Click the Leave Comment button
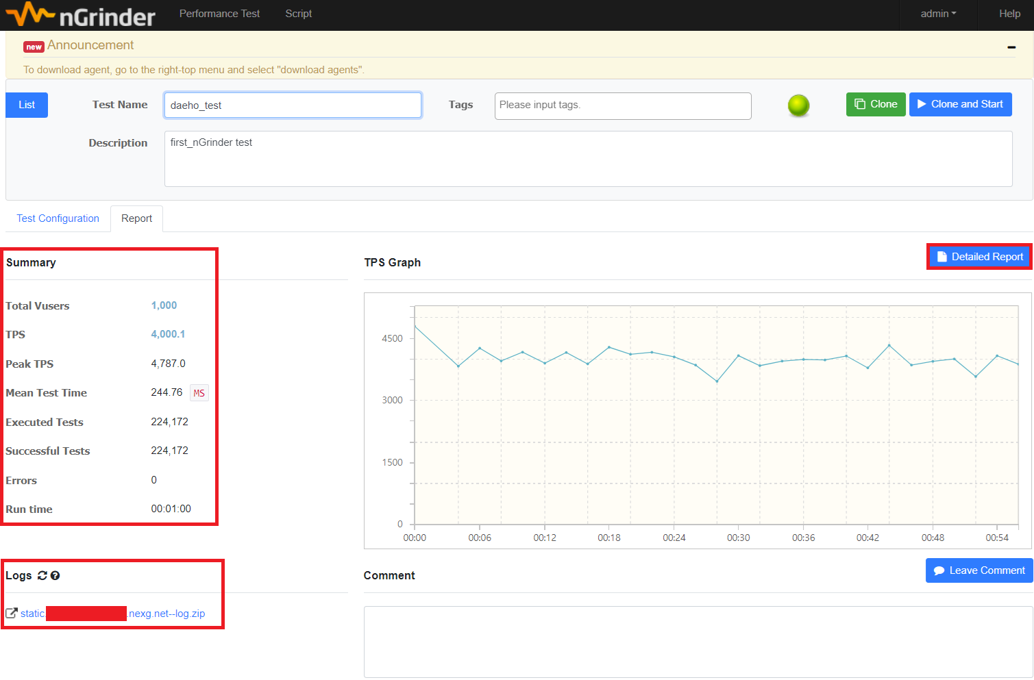 979,570
